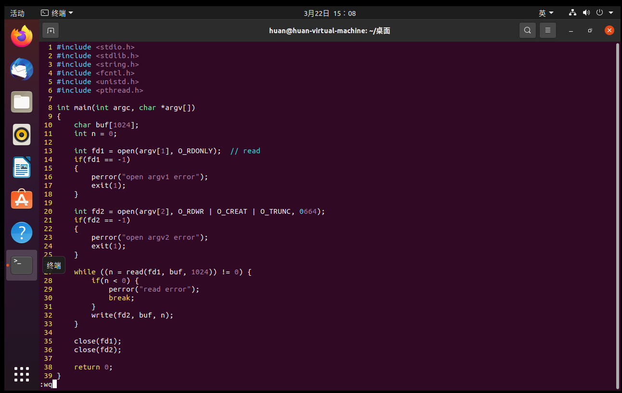The width and height of the screenshot is (622, 393).
Task: Click on '#include <stdlib.h>' line
Action: (98, 56)
